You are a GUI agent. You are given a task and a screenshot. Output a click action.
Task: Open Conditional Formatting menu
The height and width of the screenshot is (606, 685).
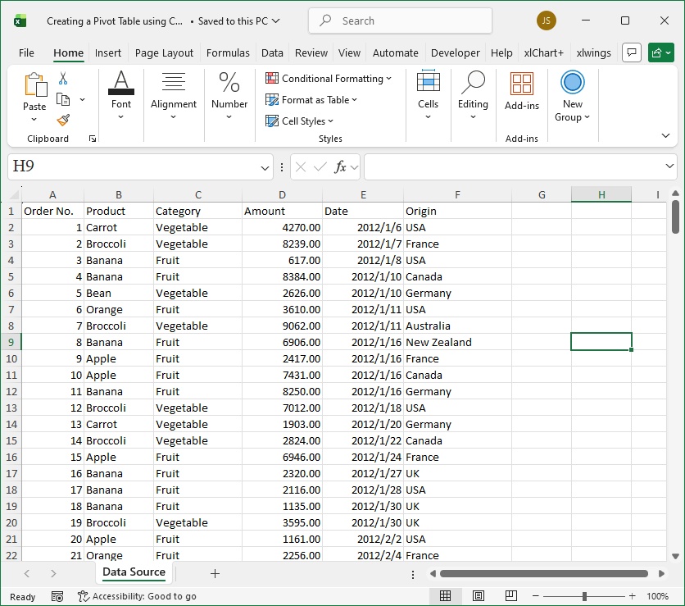tap(329, 79)
